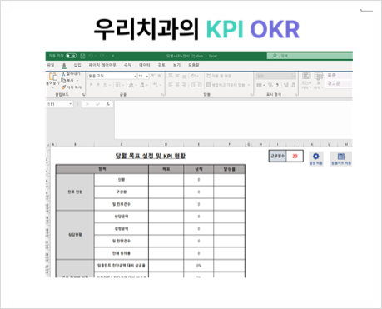Expand the Paste options arrow
The height and width of the screenshot is (309, 382).
pos(52,87)
